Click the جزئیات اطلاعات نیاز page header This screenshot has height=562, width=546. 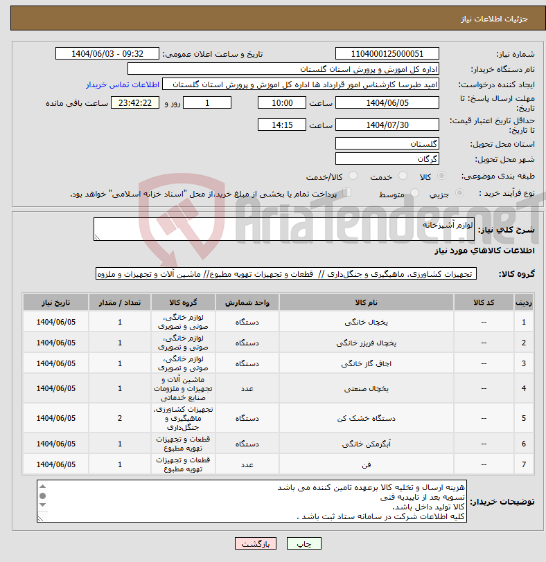pyautogui.click(x=494, y=19)
